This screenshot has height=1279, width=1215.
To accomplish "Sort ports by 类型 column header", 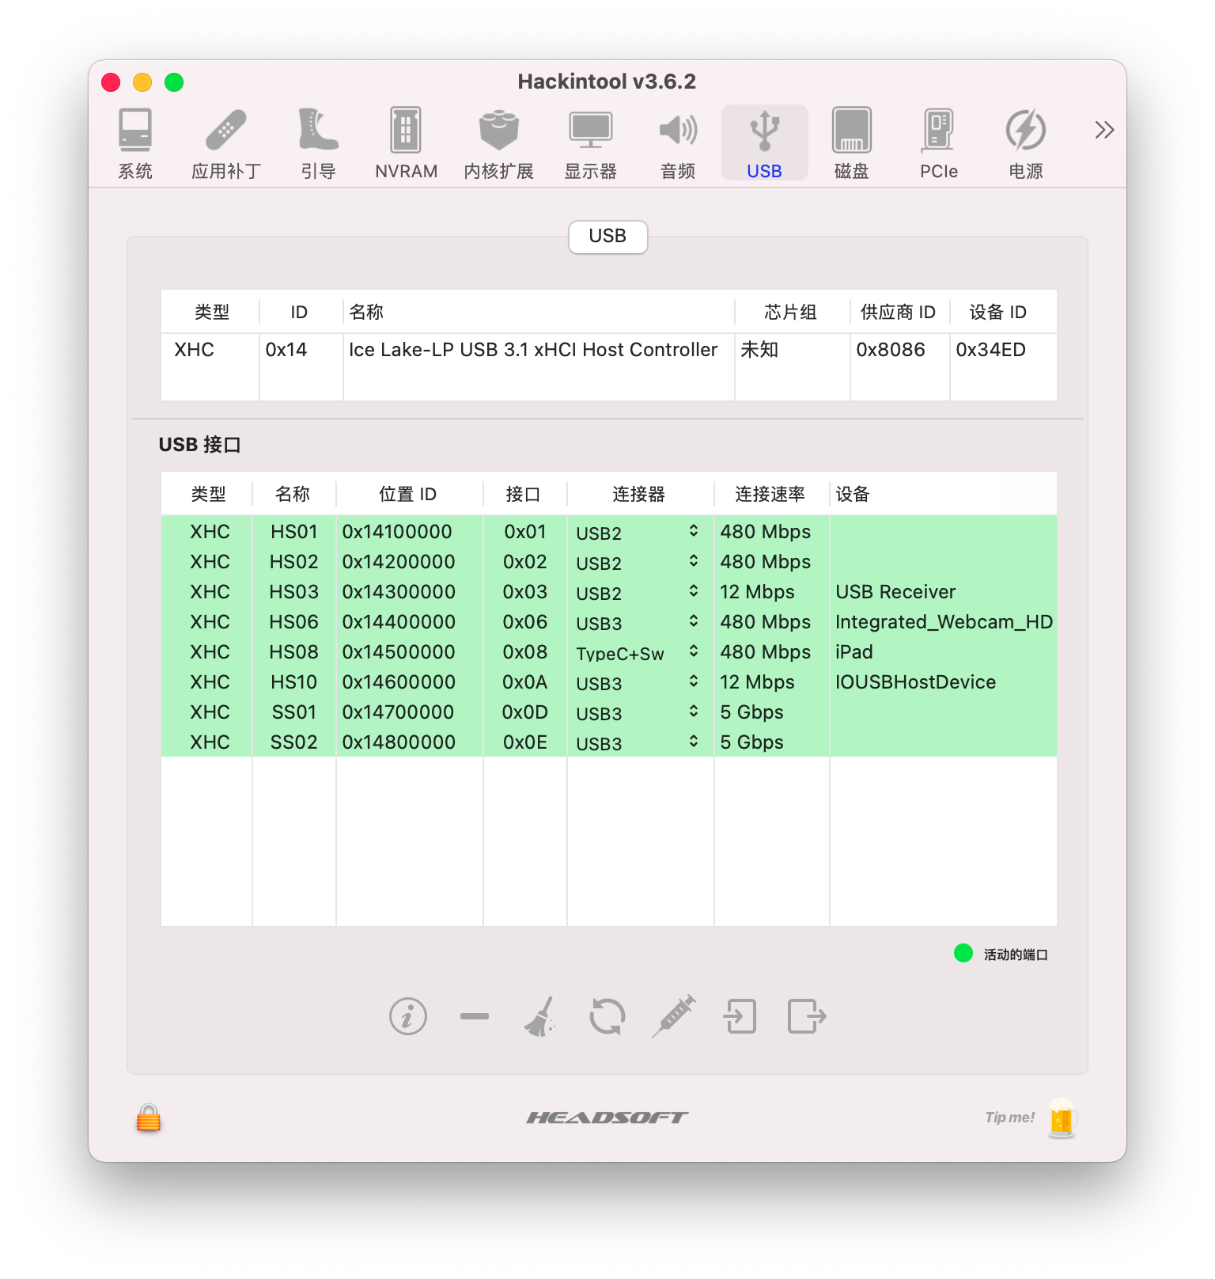I will pos(207,494).
